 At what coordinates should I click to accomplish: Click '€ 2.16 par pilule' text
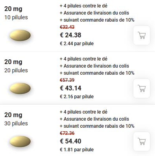point(77,97)
